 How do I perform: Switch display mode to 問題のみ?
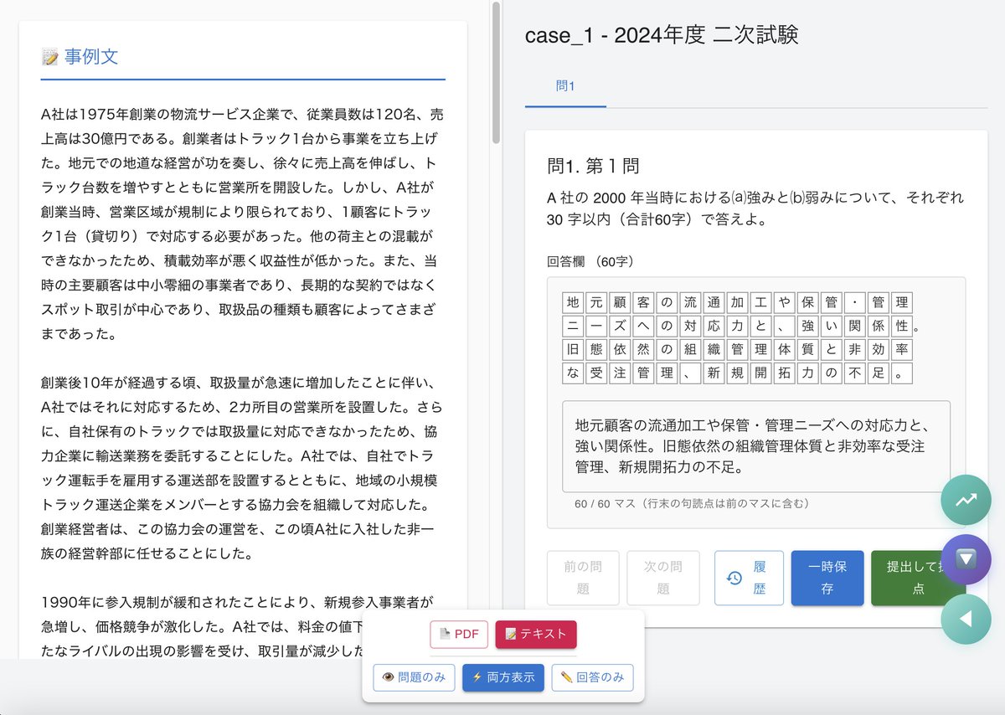click(x=414, y=678)
